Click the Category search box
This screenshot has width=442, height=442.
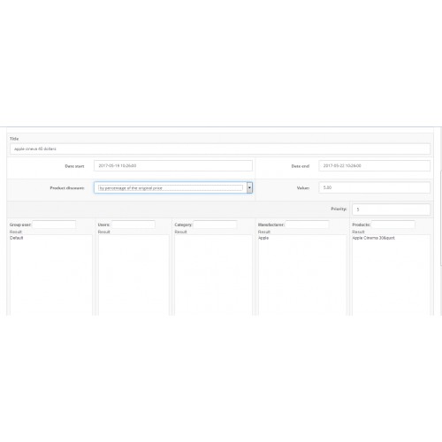[215, 225]
